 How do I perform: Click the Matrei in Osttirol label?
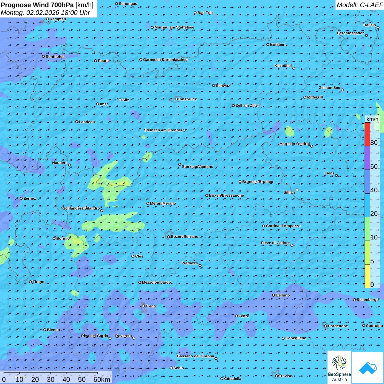tap(295, 144)
